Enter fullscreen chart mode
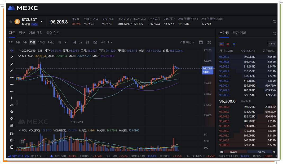 tap(209, 42)
